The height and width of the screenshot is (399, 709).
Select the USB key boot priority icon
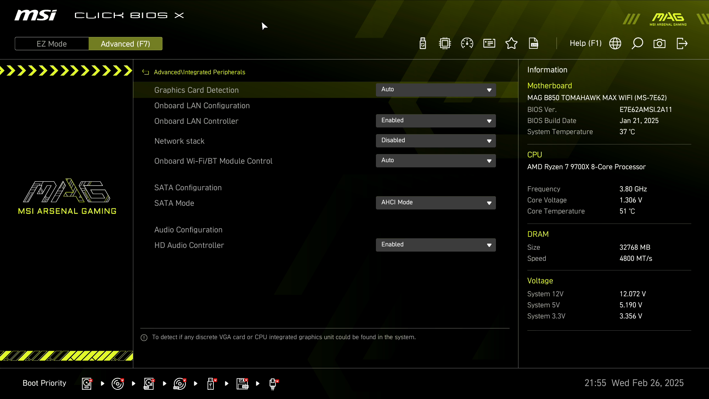click(x=211, y=383)
